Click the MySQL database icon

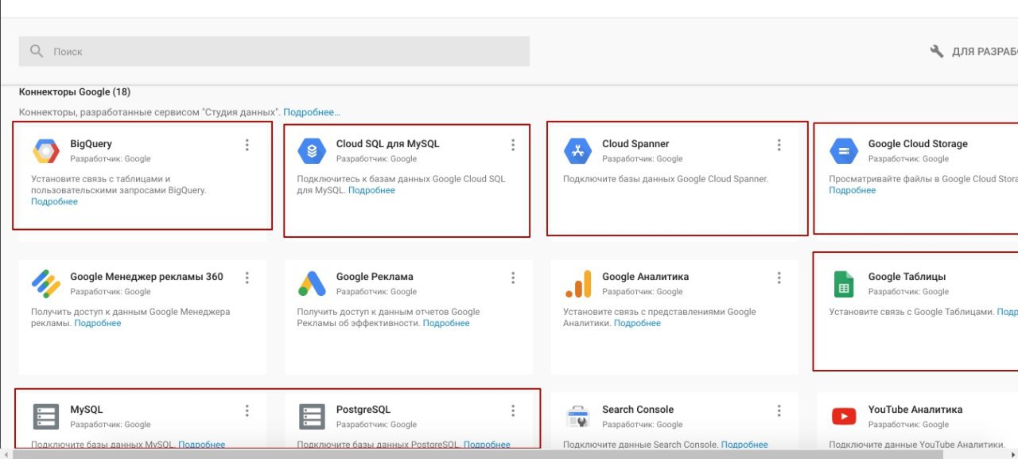(45, 416)
